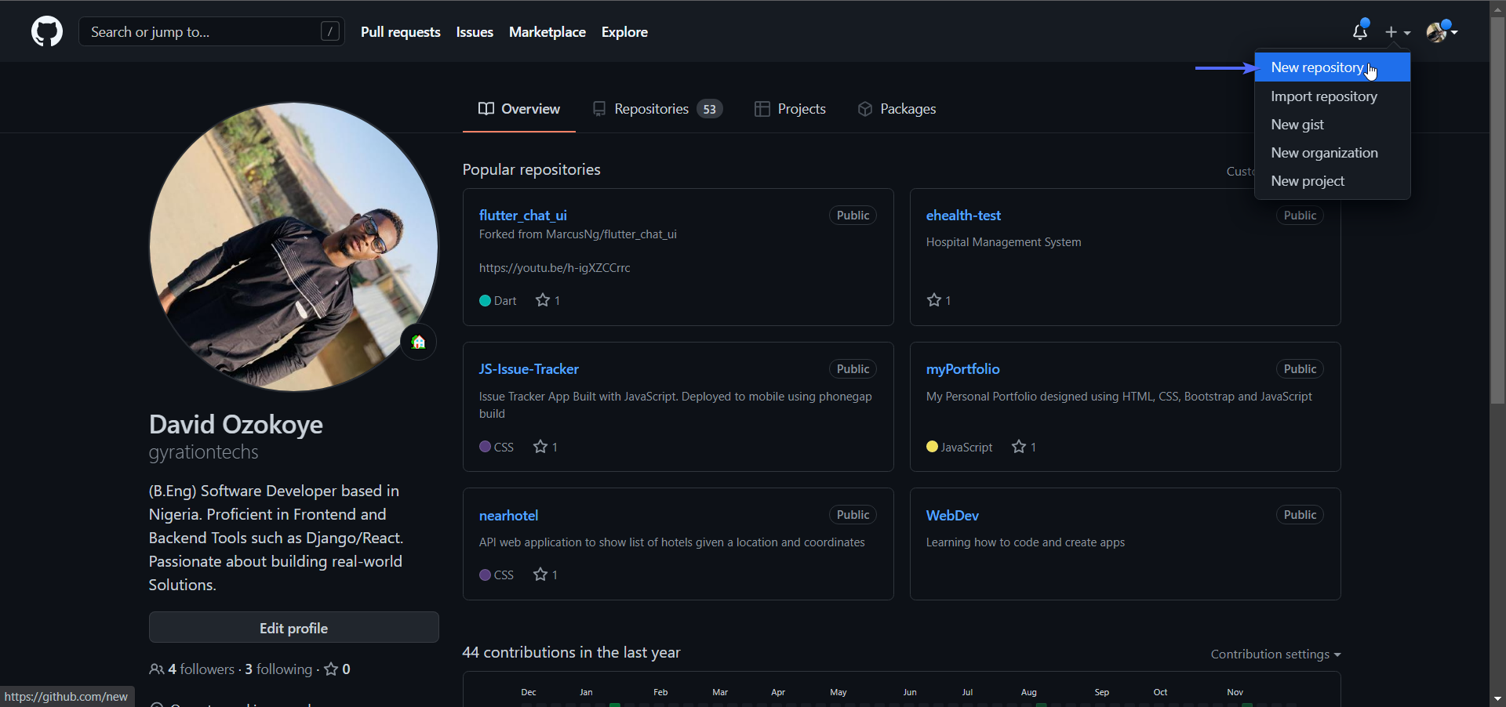Open GitHub homepage via Octocat logo

[47, 32]
